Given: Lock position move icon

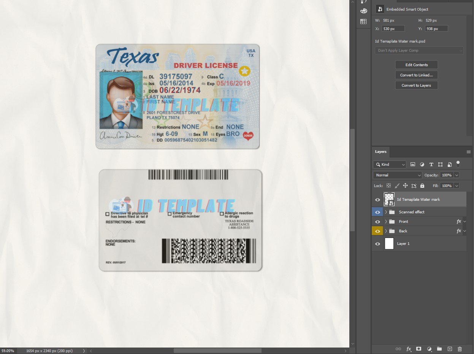Looking at the screenshot, I should click(405, 186).
